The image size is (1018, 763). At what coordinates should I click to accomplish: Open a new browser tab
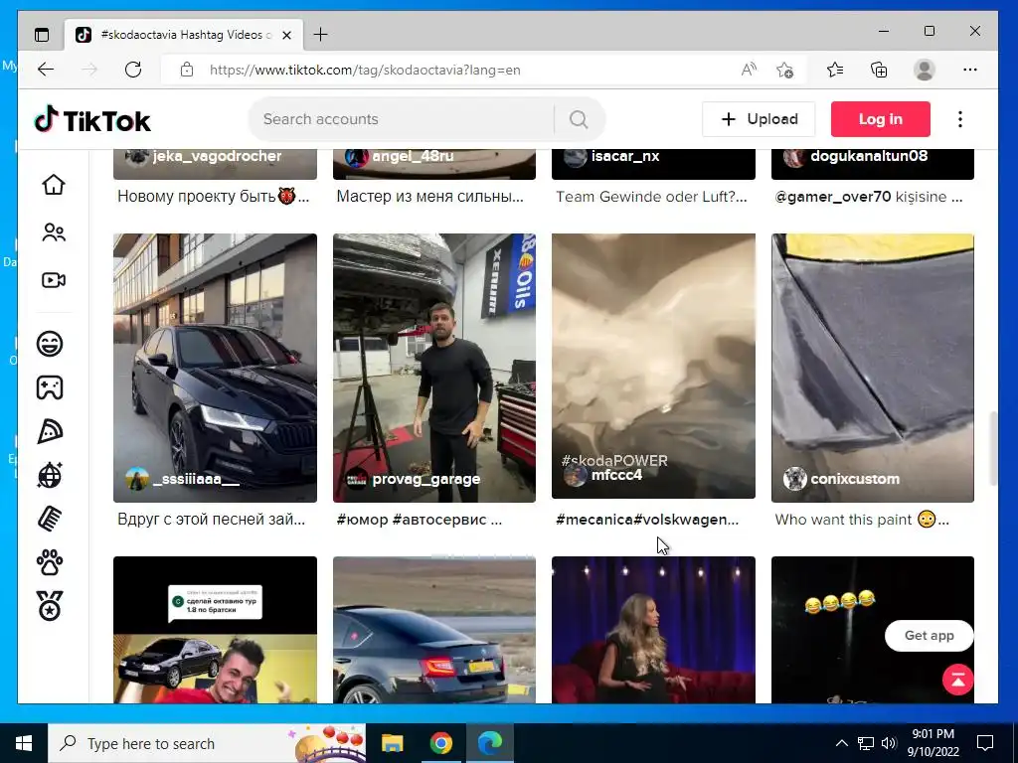(x=321, y=35)
